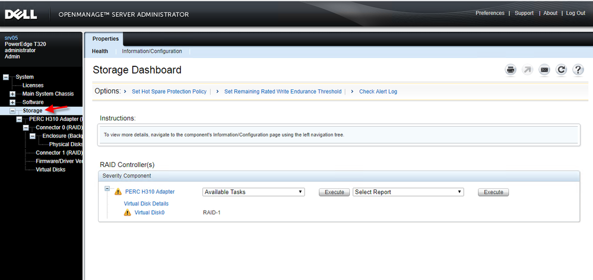Screen dimensions: 593x280
Task: Select Storage in the navigation tree
Action: (x=33, y=111)
